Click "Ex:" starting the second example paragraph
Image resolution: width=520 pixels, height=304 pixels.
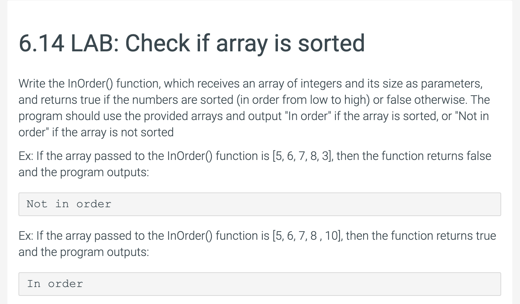pos(26,236)
